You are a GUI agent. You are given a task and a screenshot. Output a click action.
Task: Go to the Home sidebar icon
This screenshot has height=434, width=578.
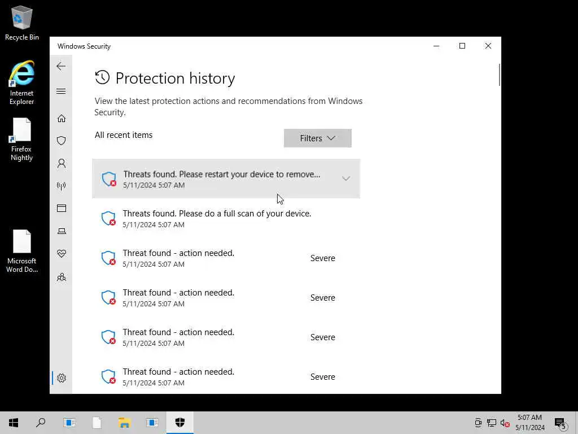(x=62, y=118)
